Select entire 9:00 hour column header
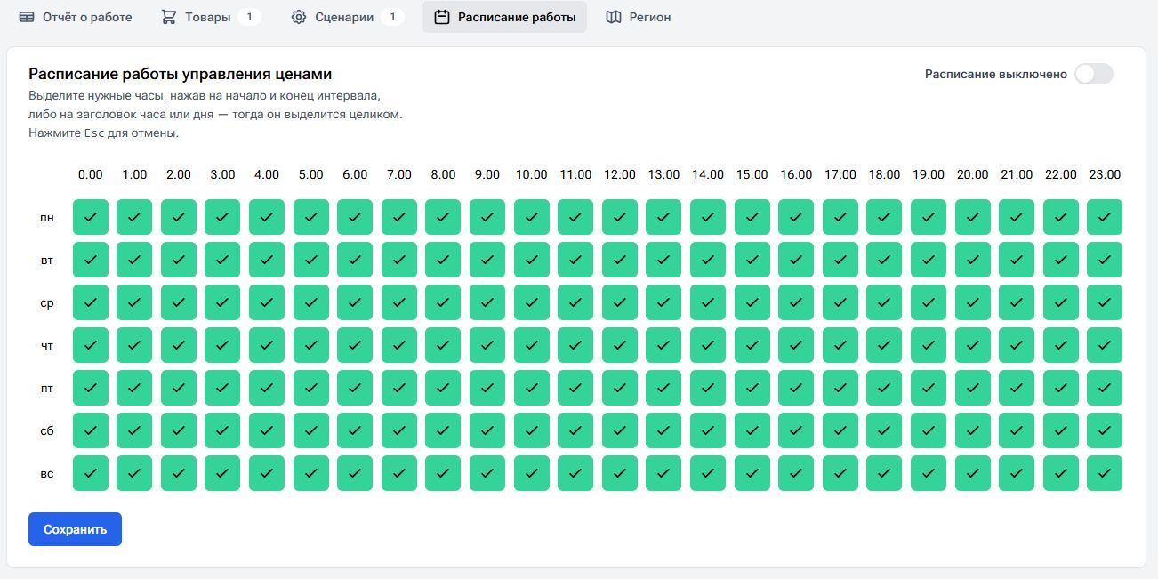Image resolution: width=1158 pixels, height=579 pixels. click(487, 174)
